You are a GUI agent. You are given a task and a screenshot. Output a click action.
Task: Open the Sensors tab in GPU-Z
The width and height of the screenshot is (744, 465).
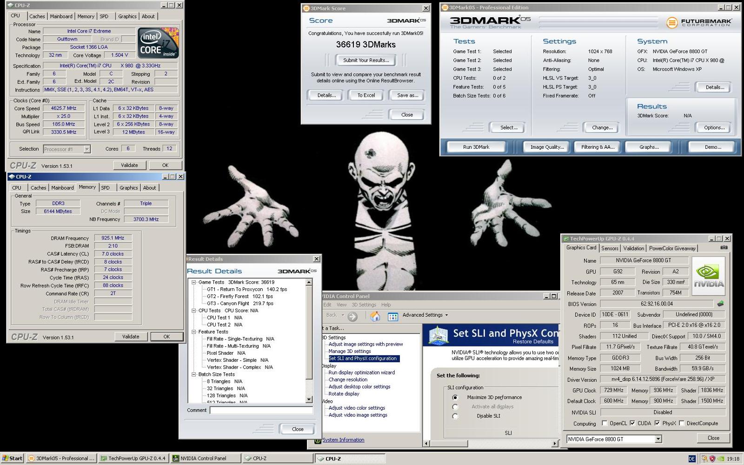point(610,248)
